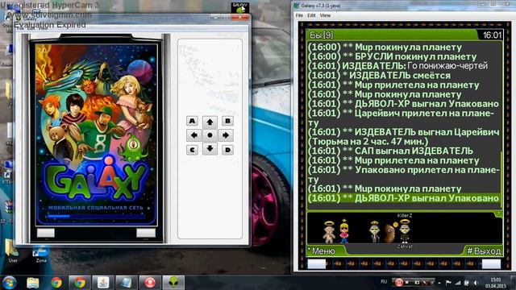This screenshot has height=290, width=516.
Task: Click the down arrow on emulator keypad
Action: pyautogui.click(x=210, y=148)
